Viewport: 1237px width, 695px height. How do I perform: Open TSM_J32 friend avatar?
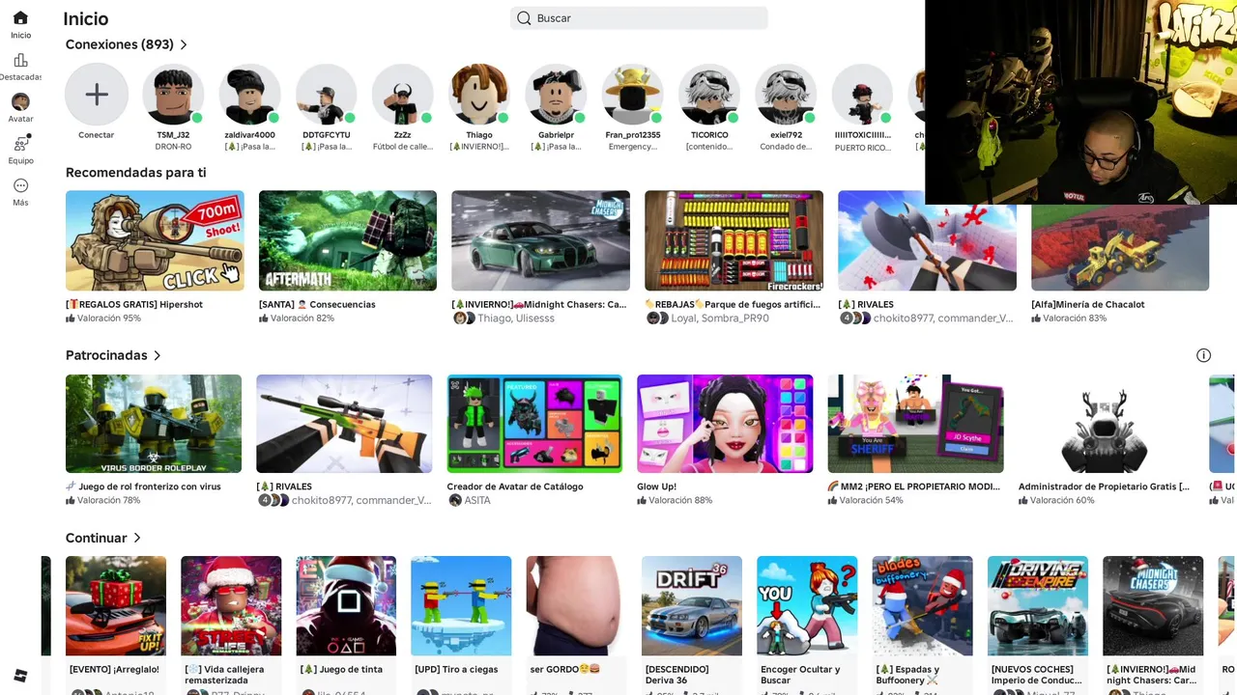[173, 95]
